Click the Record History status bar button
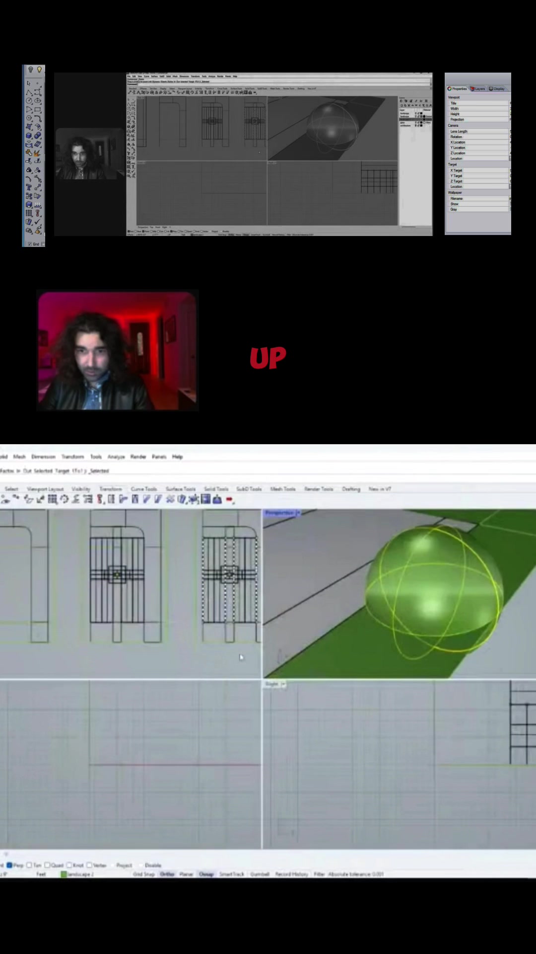This screenshot has height=954, width=536. [292, 874]
